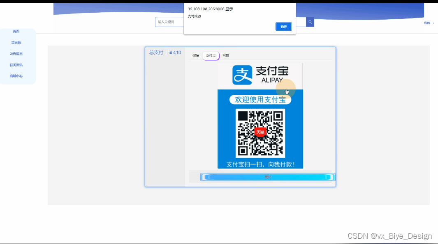Select the 支付宝 payment tab
The height and width of the screenshot is (244, 438).
click(211, 56)
